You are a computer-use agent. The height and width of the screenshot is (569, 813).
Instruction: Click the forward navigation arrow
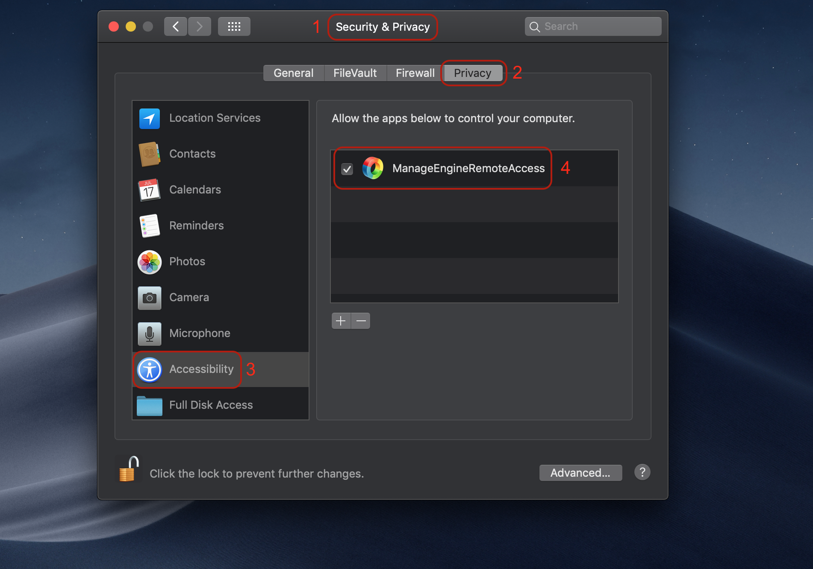[x=199, y=26]
